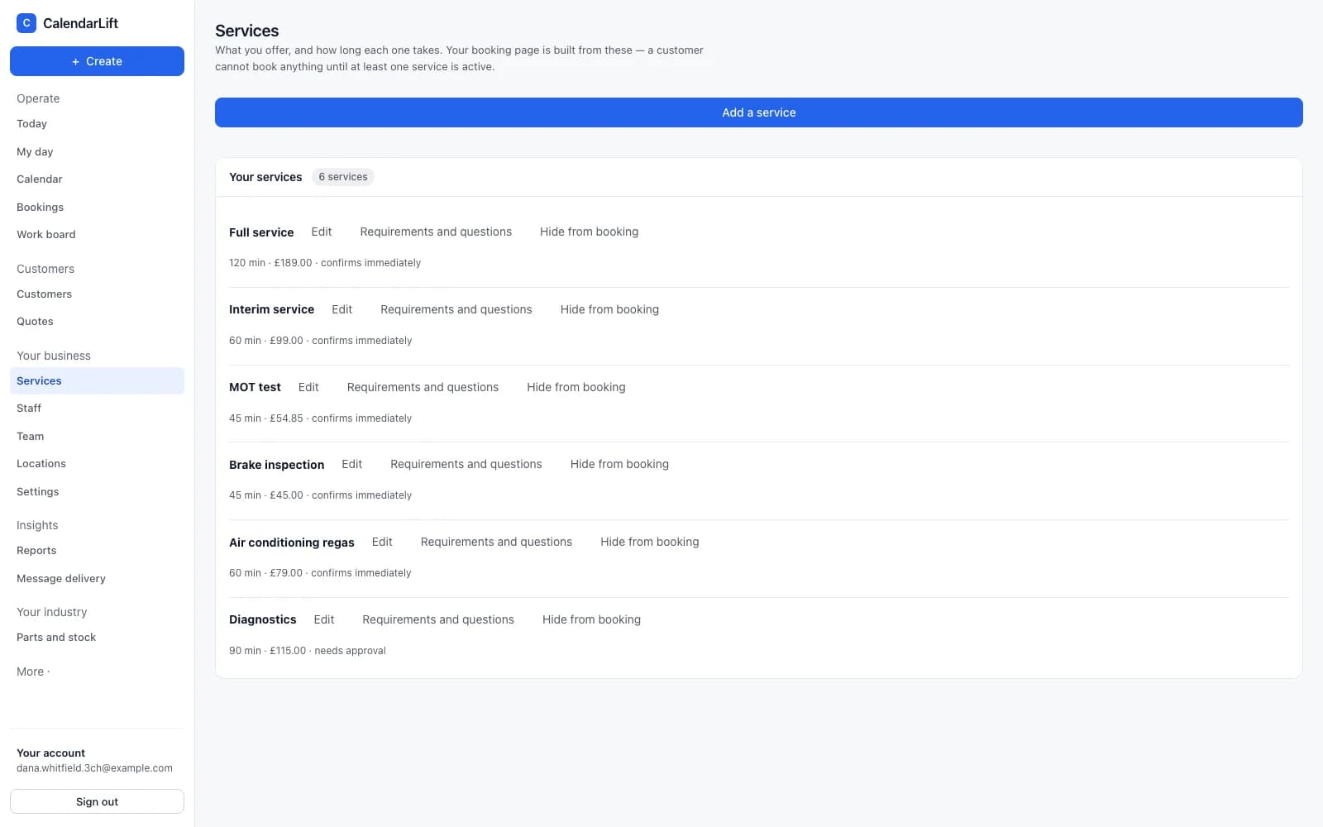The width and height of the screenshot is (1323, 827).
Task: Click the CalendarLift logo icon
Action: (26, 23)
